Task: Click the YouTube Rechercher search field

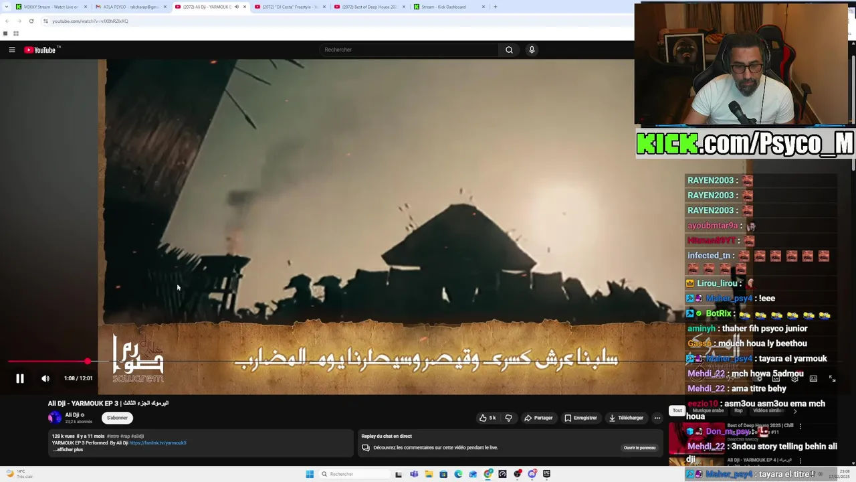Action: coord(409,50)
